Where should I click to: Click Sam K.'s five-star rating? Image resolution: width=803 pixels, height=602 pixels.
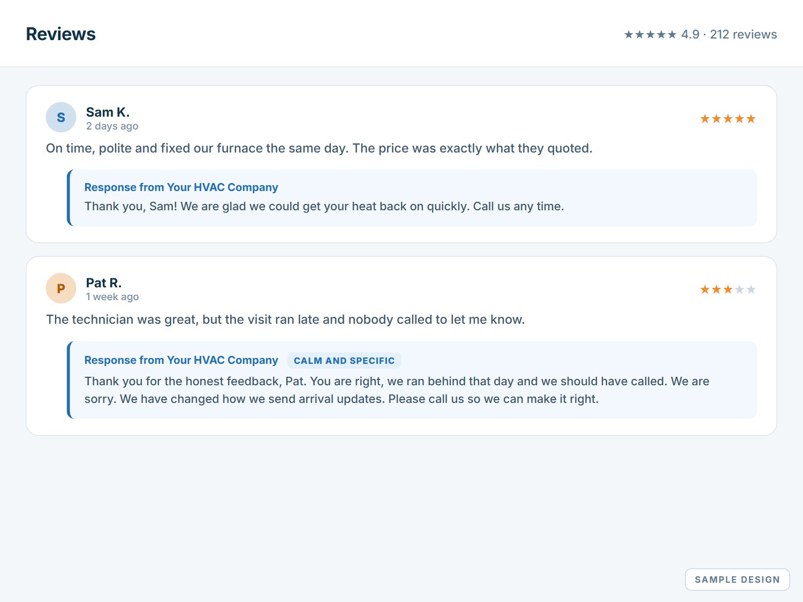coord(728,119)
